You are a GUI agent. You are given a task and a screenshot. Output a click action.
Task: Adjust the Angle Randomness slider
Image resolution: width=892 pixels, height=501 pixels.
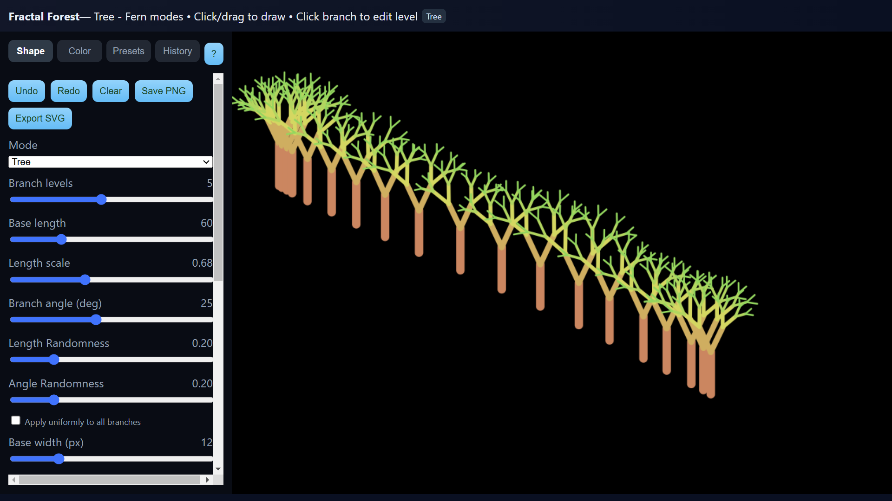[x=54, y=400]
